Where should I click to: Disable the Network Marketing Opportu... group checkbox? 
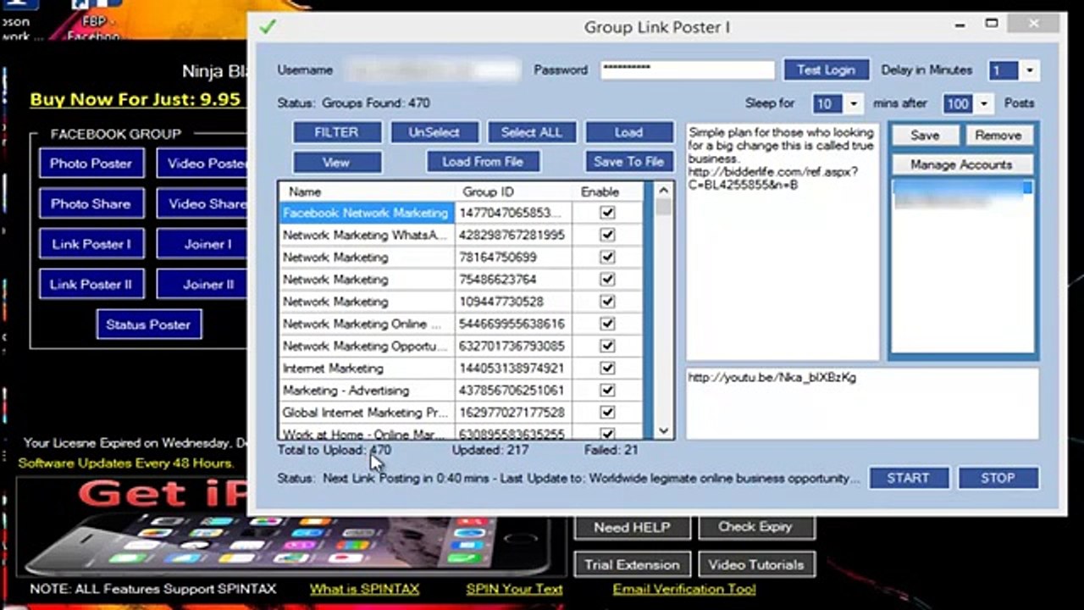(607, 346)
